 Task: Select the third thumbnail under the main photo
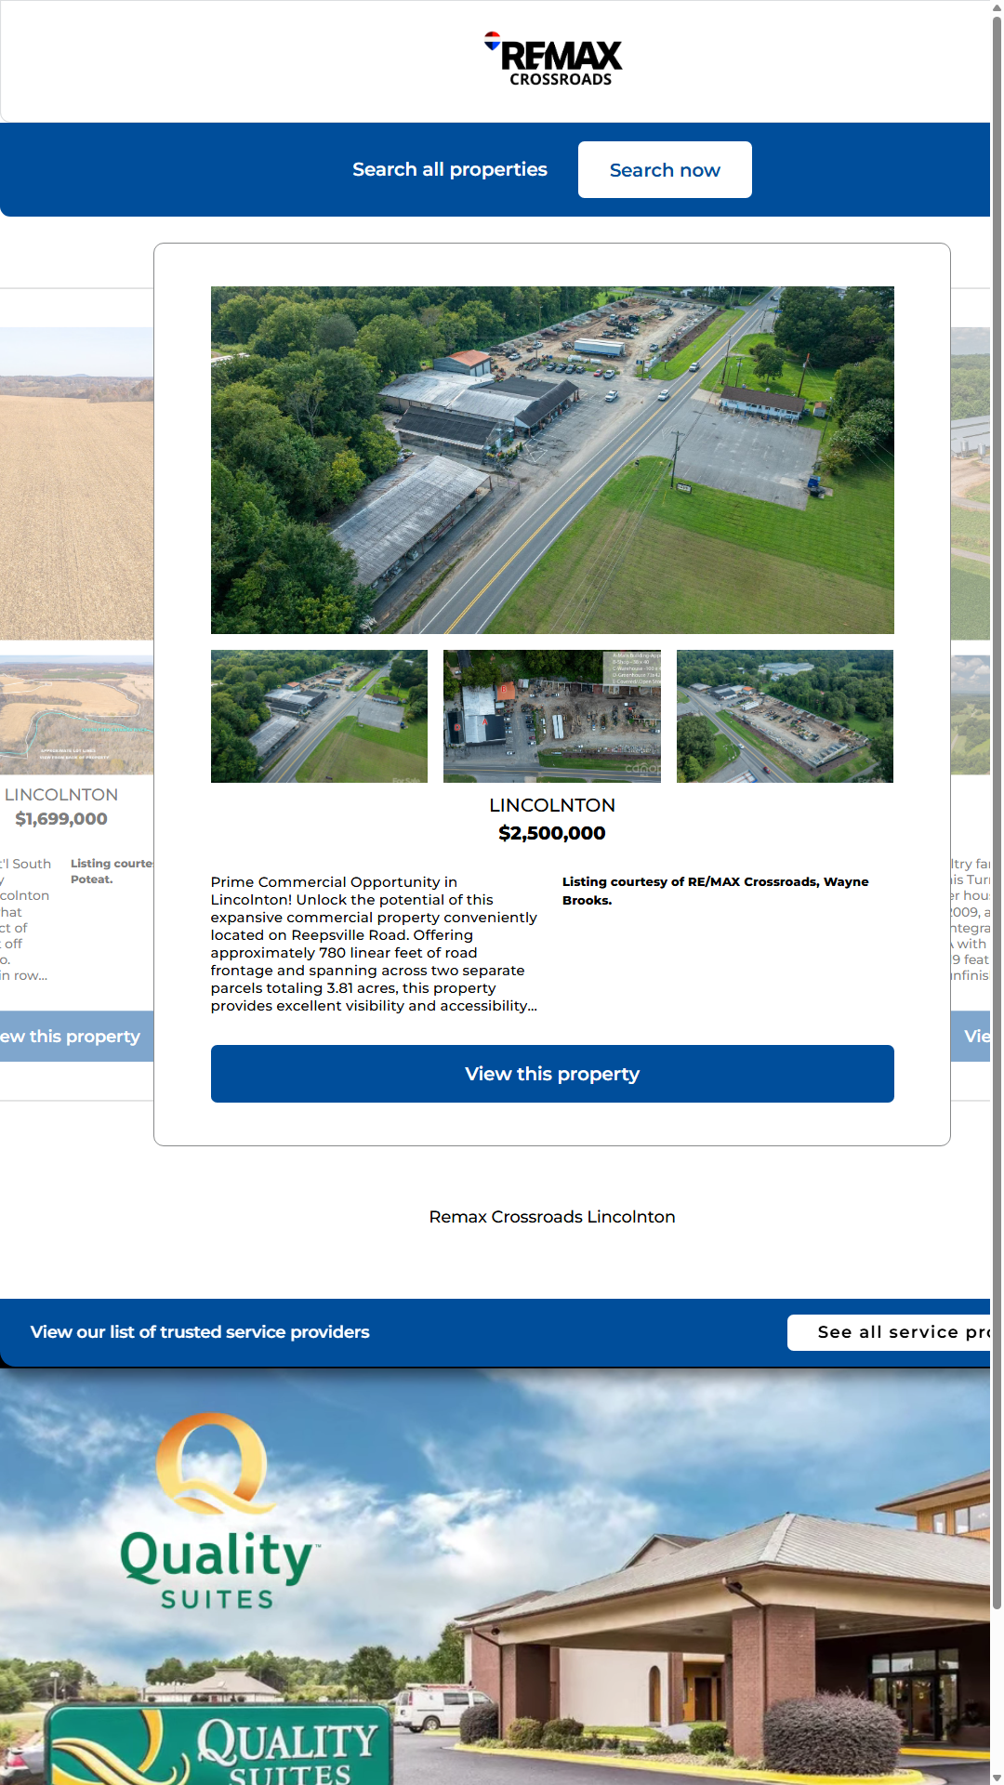(x=785, y=716)
